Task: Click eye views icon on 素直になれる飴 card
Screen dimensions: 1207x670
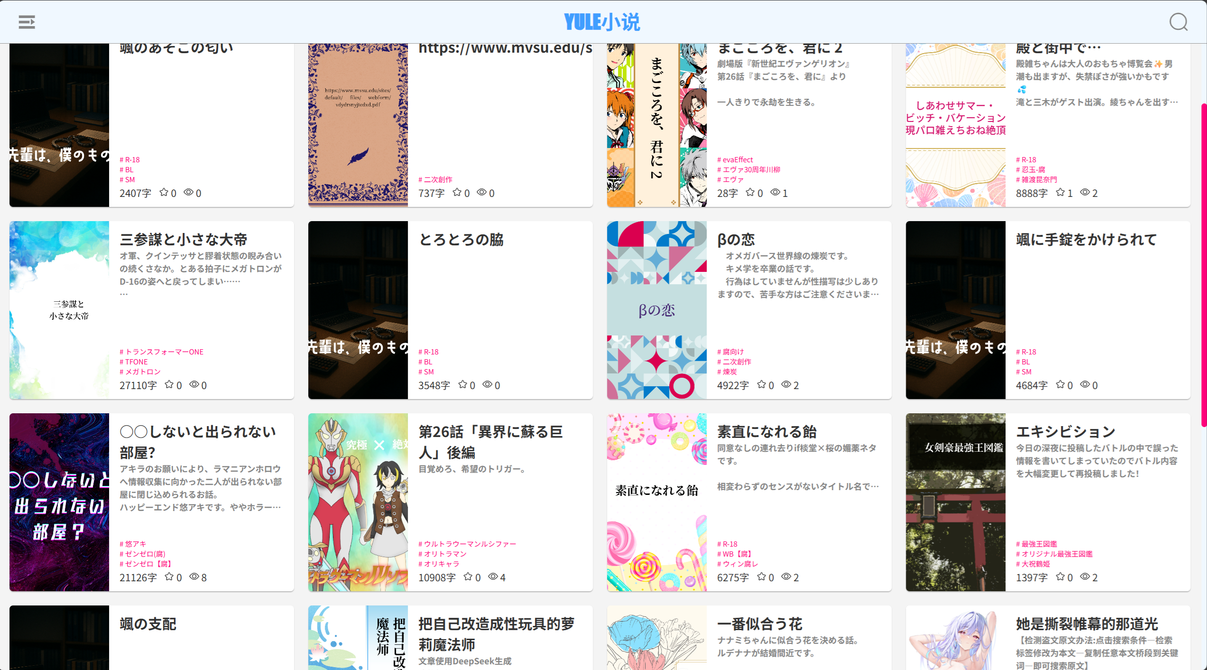Action: coord(786,577)
